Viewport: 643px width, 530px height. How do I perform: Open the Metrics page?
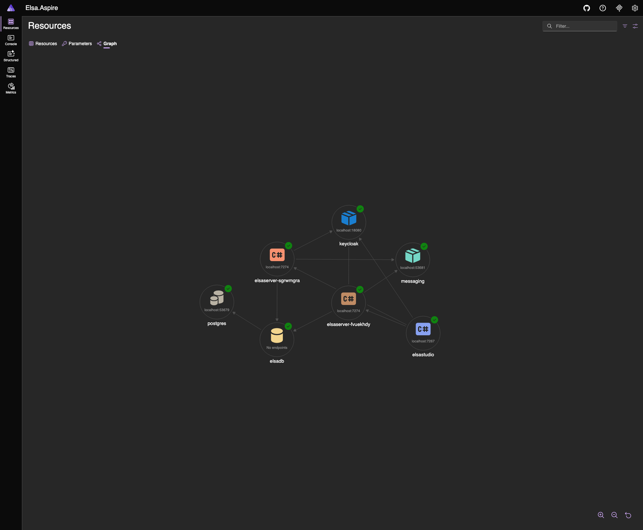pyautogui.click(x=11, y=89)
